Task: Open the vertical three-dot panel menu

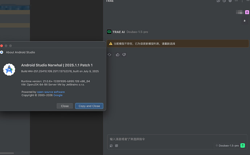Action: (x=242, y=1)
